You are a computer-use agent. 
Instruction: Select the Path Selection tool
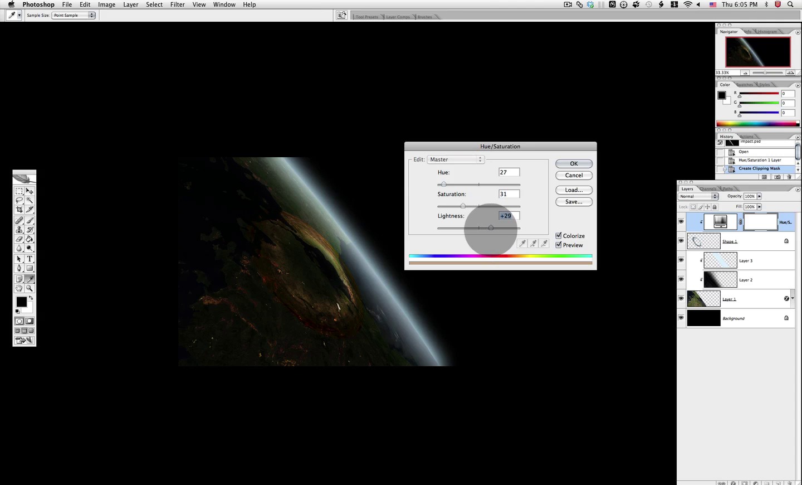[19, 259]
